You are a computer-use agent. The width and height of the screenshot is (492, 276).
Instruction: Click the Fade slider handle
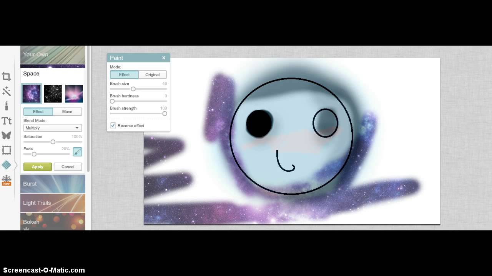[34, 154]
